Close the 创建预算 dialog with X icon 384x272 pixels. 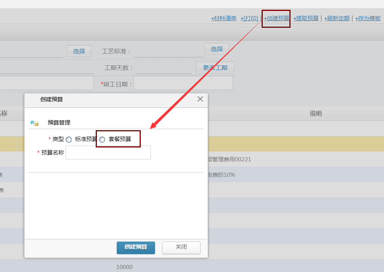[200, 99]
